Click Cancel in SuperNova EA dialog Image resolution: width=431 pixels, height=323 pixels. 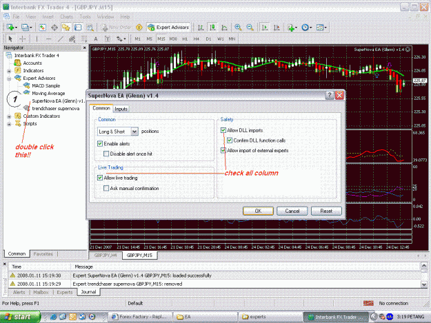tap(292, 211)
